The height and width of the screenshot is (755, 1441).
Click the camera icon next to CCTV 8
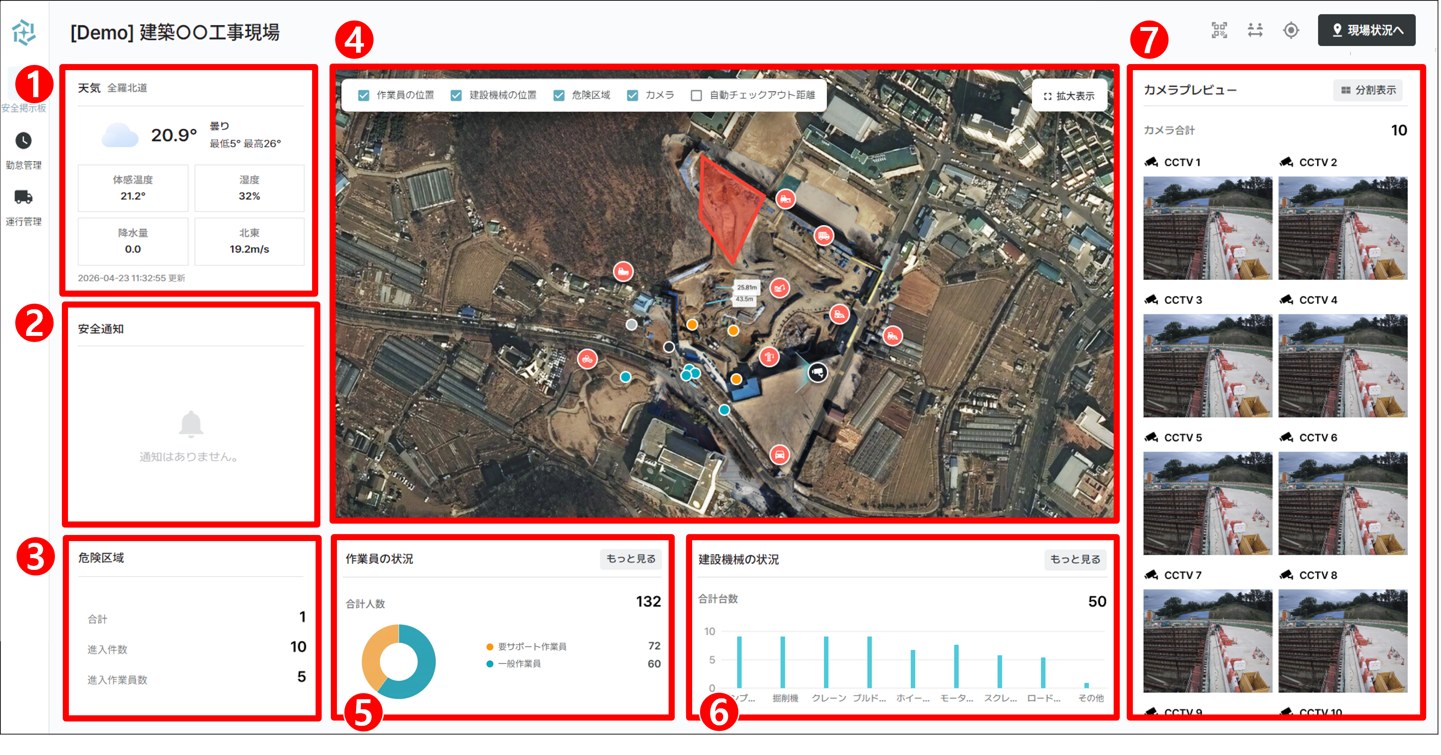click(1286, 575)
